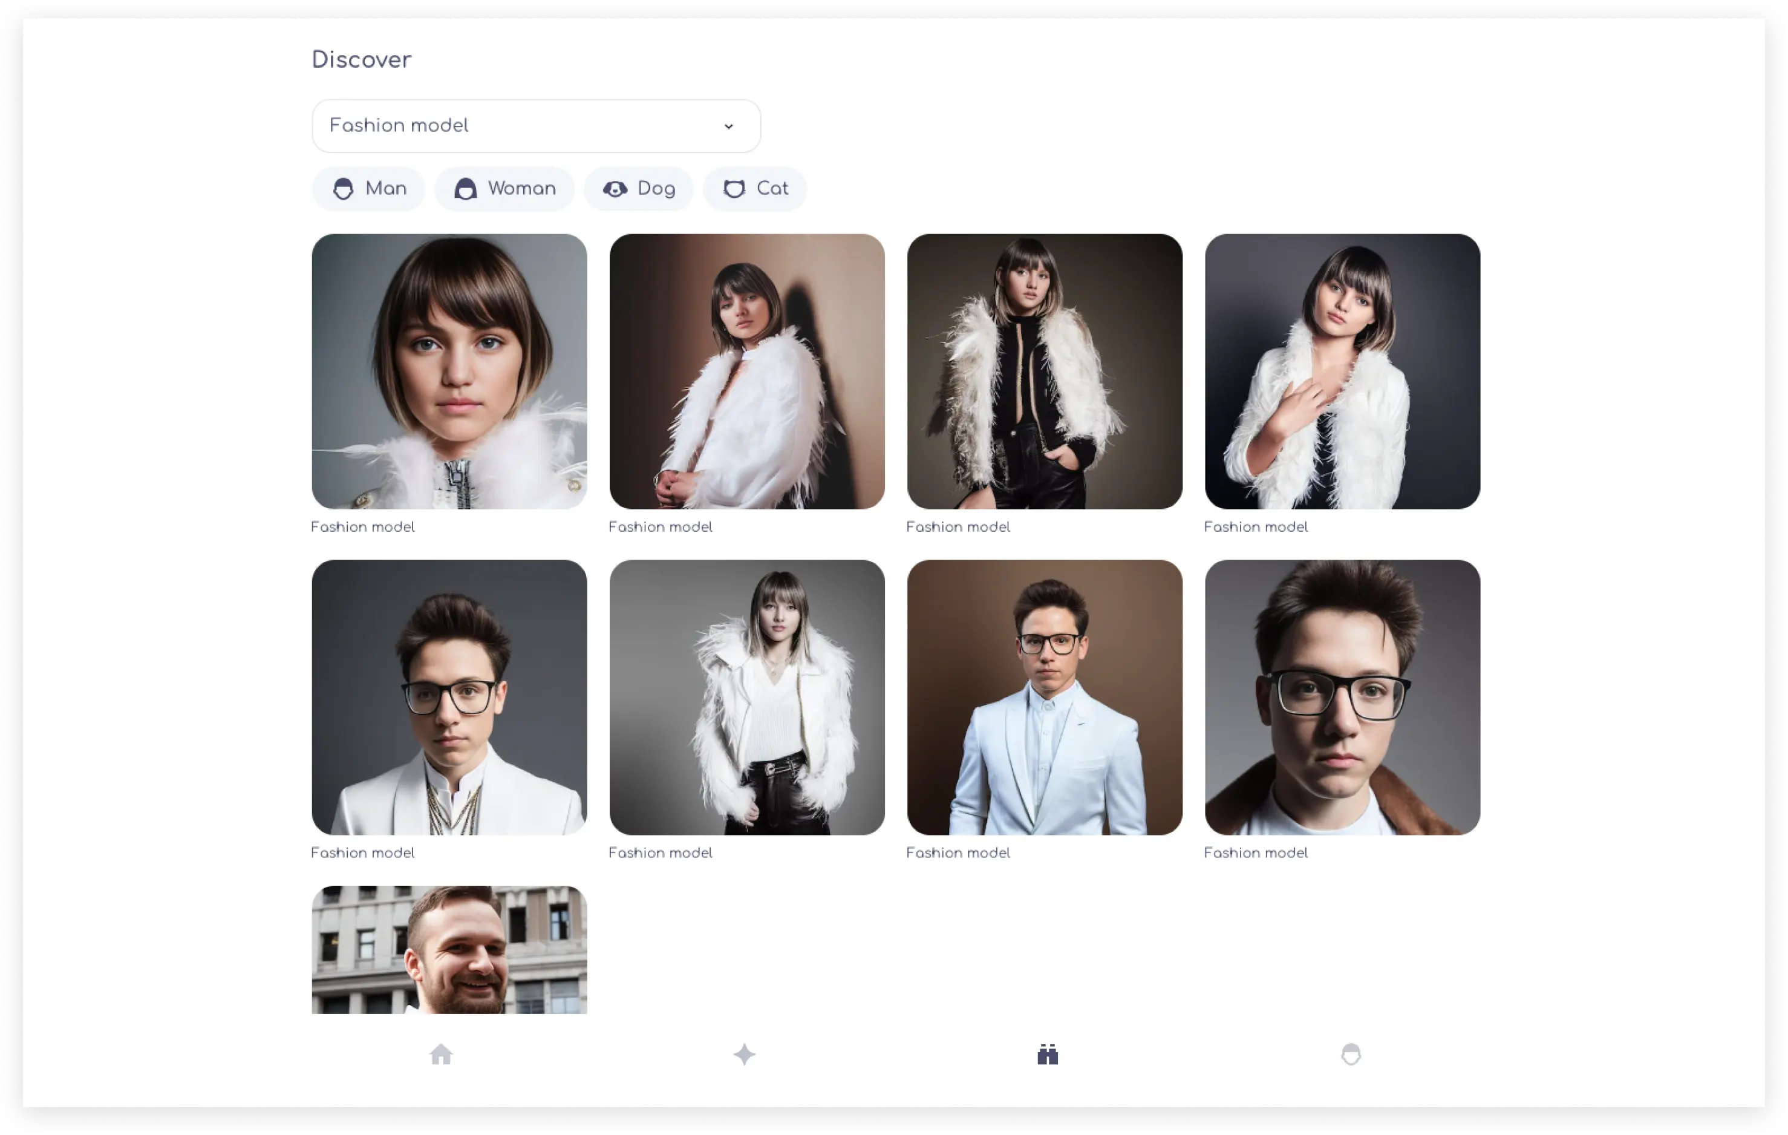This screenshot has width=1788, height=1135.
Task: Click the bearded smiling man thumbnail
Action: click(449, 949)
